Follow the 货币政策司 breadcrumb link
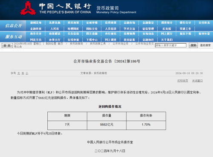This screenshot has width=213, height=157. pos(76,44)
